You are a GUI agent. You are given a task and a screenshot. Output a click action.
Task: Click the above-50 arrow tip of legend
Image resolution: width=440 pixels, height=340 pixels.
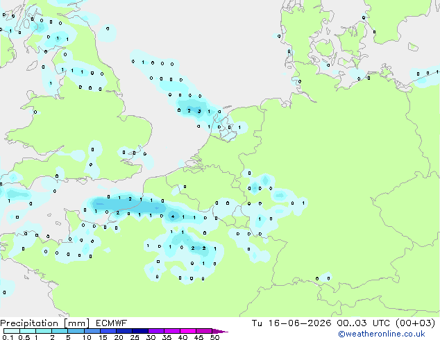(220, 331)
